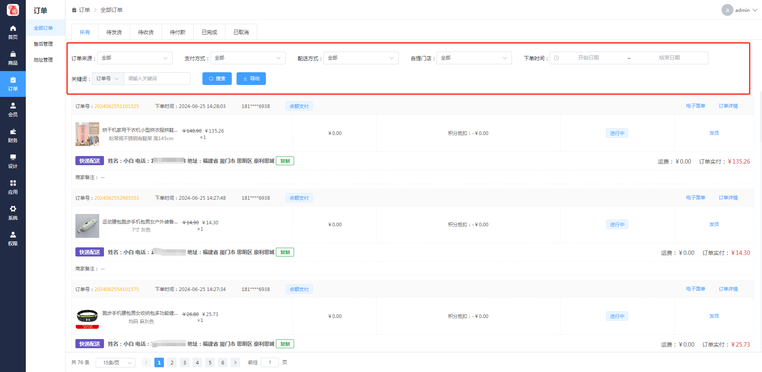Expand the 订单来源 dropdown

tap(135, 58)
